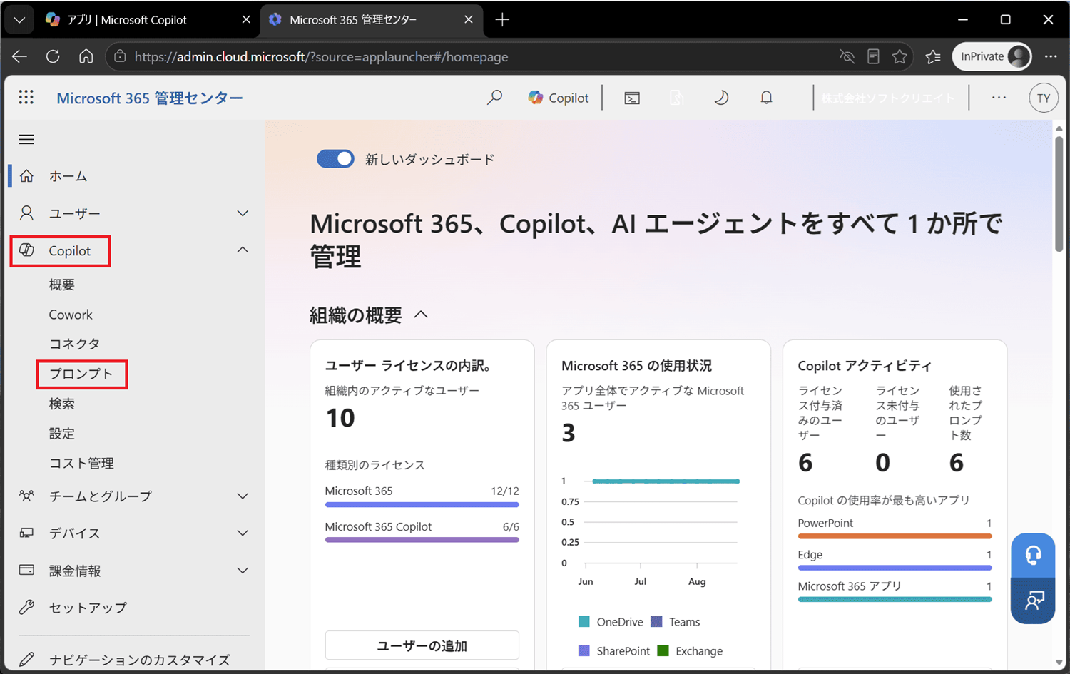Open a new browser tab
The width and height of the screenshot is (1070, 674).
pos(502,19)
